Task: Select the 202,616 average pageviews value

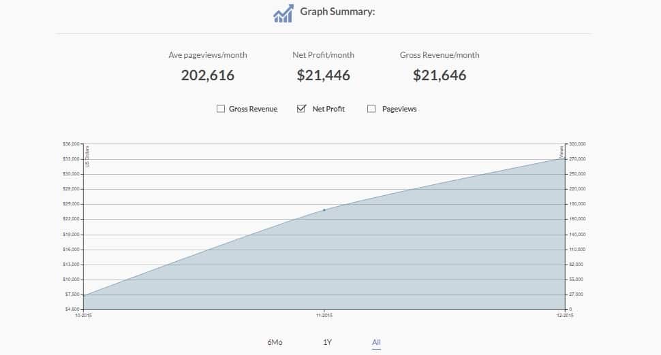Action: 208,75
